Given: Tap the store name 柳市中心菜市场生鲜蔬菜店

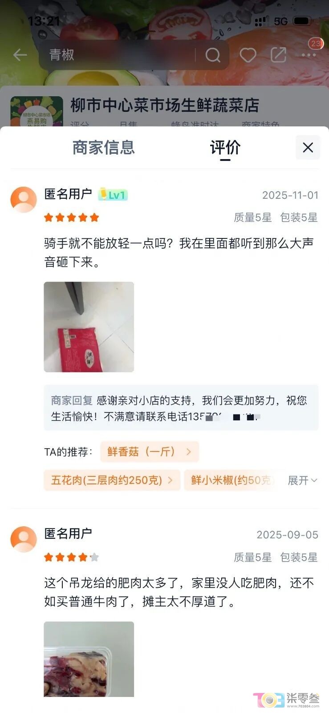Looking at the screenshot, I should (x=165, y=106).
